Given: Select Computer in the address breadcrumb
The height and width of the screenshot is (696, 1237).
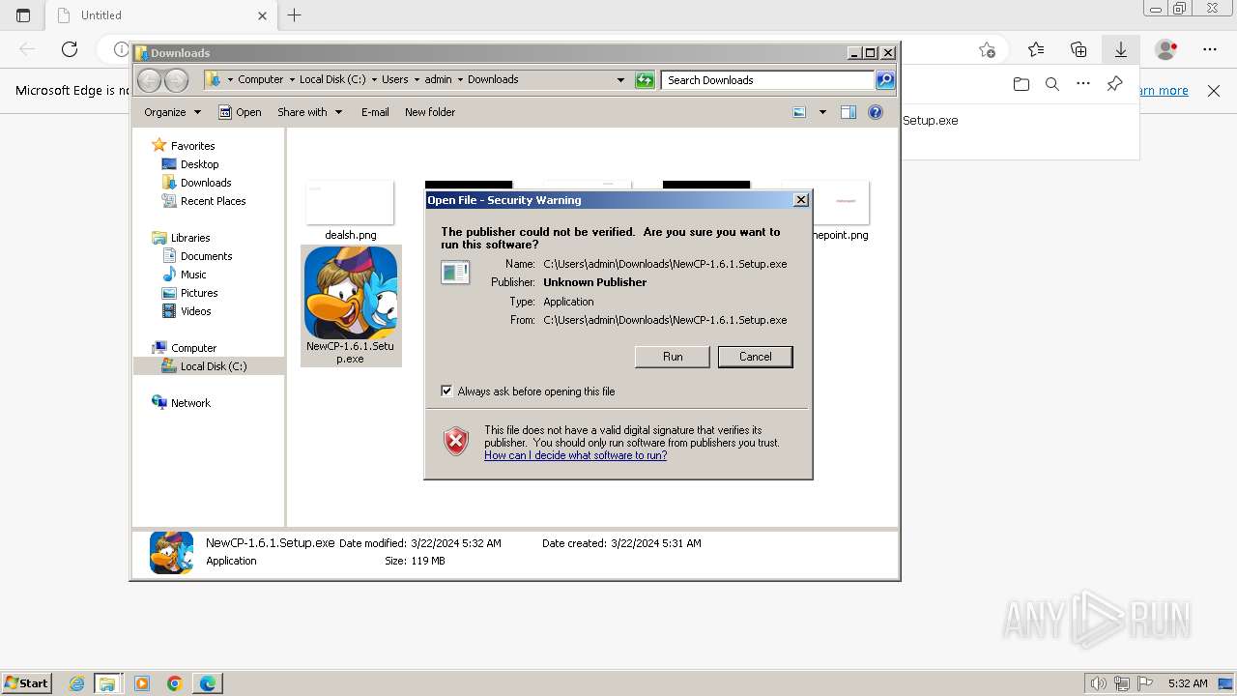Looking at the screenshot, I should [x=261, y=80].
